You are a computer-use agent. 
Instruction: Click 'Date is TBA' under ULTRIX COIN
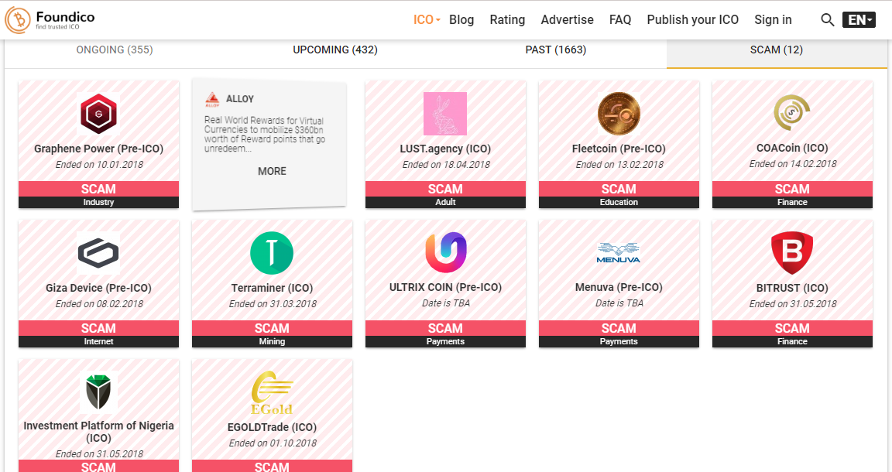point(445,303)
